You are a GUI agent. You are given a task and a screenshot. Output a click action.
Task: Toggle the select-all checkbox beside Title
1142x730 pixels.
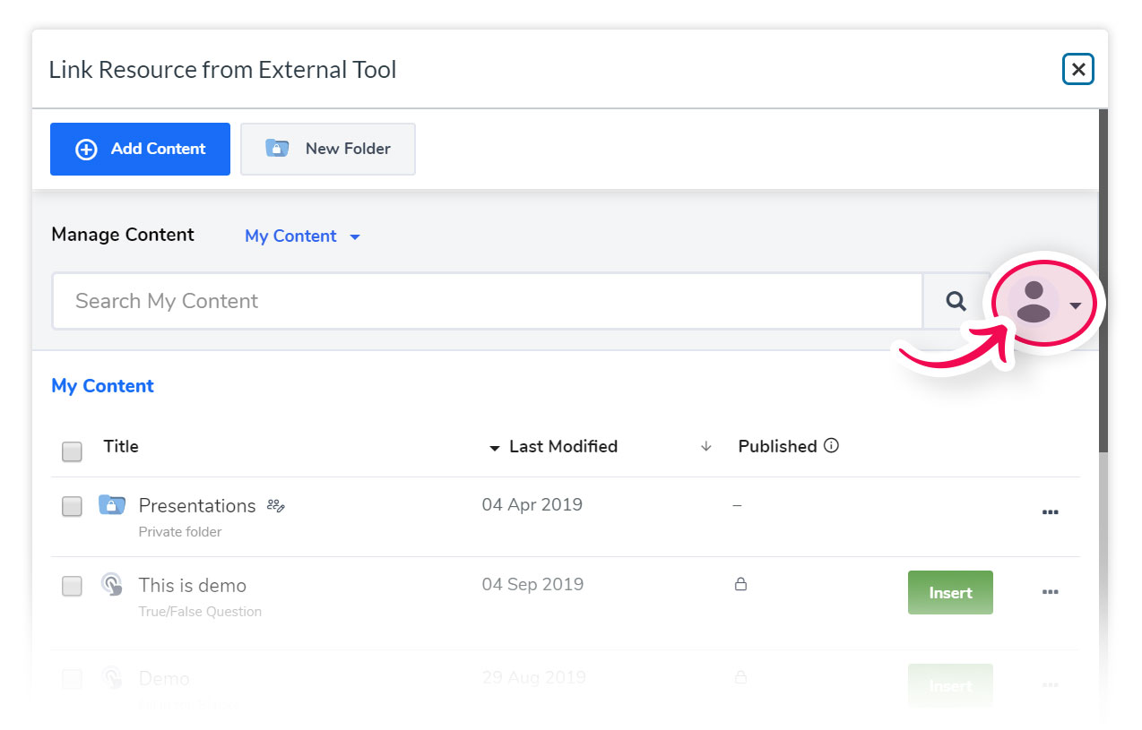pos(72,451)
